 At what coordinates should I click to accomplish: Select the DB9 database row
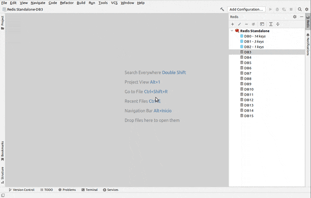pyautogui.click(x=267, y=84)
